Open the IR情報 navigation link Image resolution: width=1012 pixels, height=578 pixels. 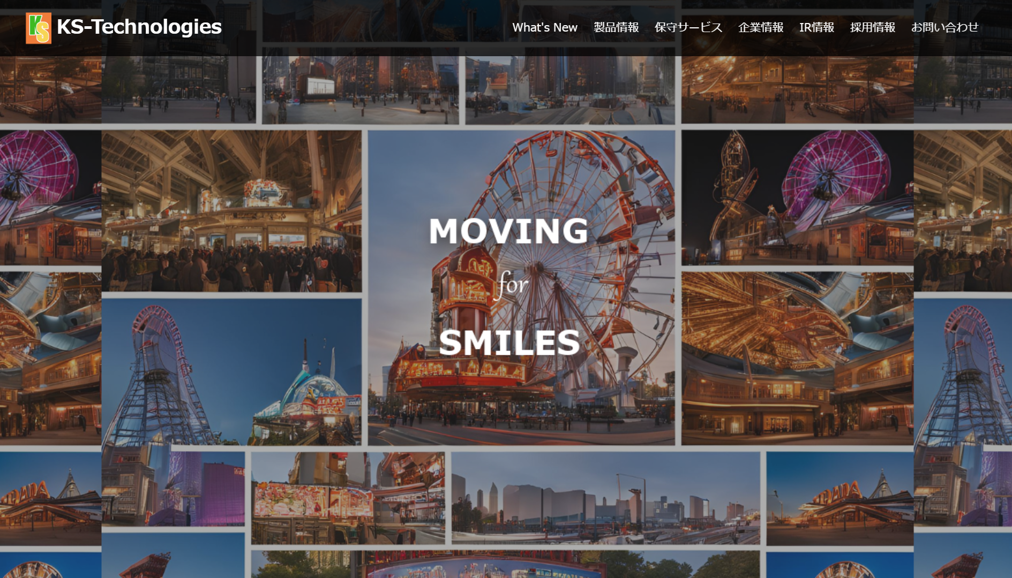click(x=816, y=27)
